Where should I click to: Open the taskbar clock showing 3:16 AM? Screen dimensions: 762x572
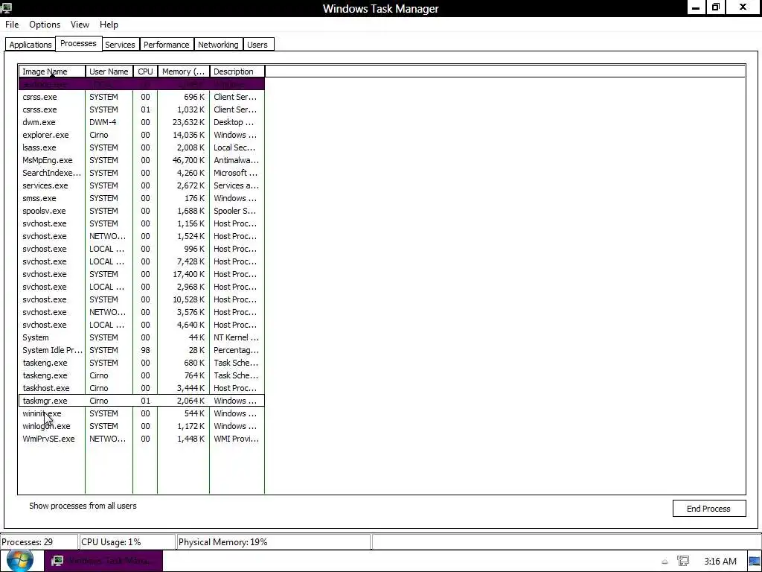[720, 562]
